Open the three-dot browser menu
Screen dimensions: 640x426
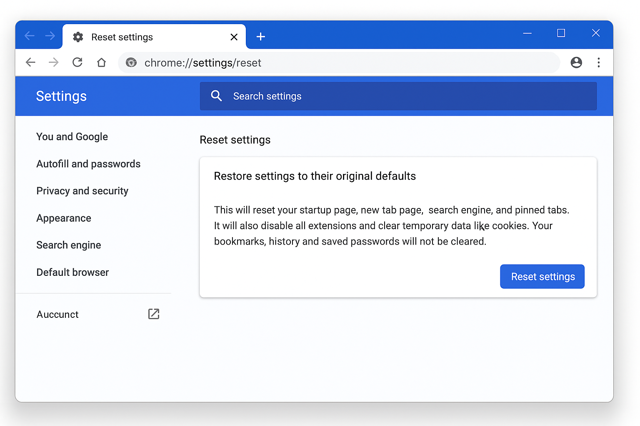point(599,62)
